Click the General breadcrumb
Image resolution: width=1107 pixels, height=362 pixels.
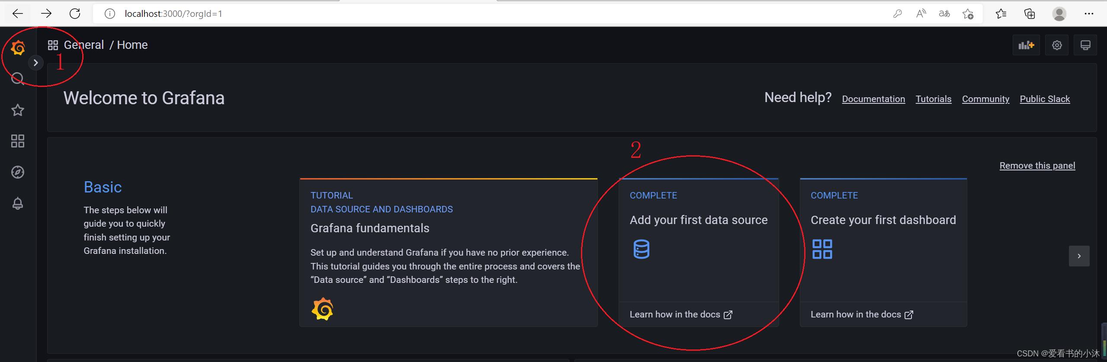pyautogui.click(x=84, y=45)
